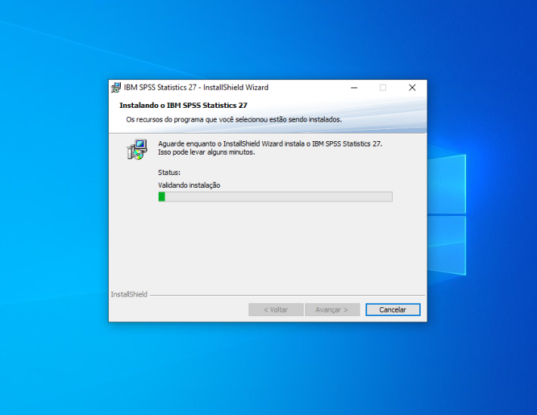Click the 'Instalando o IBM SPSS Statistics 27' heading
537x415 pixels.
coord(184,106)
